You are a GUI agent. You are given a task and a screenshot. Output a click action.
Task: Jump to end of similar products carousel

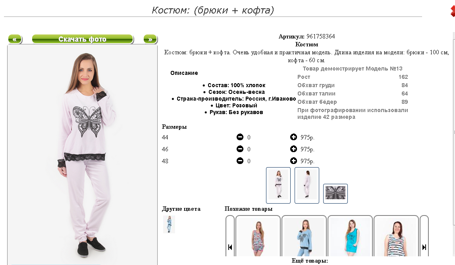point(424,236)
